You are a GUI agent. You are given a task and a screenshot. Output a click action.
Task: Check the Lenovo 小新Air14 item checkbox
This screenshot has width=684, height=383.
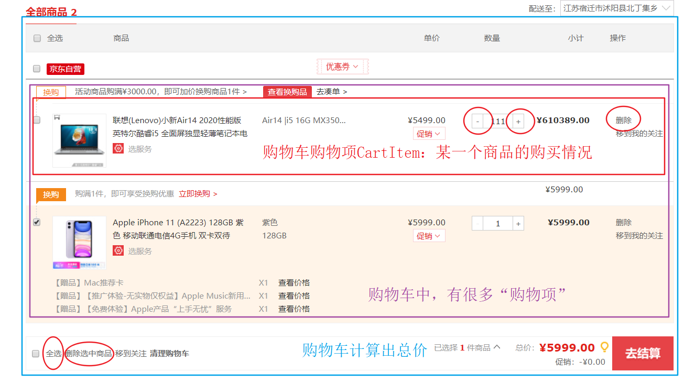(37, 120)
